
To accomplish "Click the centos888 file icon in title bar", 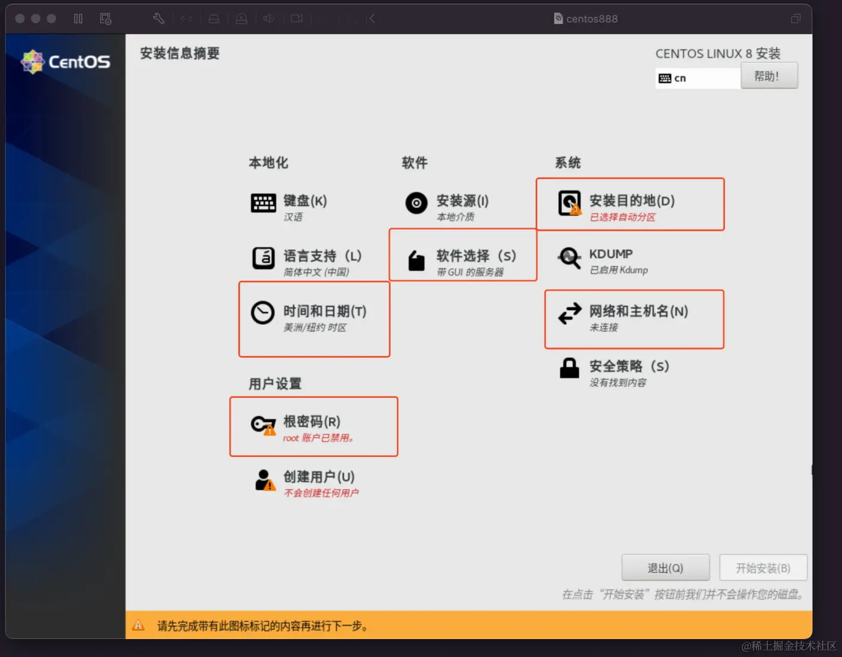I will point(558,19).
